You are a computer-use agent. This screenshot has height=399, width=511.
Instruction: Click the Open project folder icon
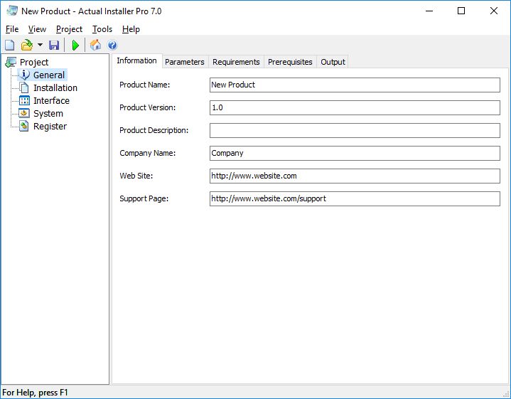click(x=27, y=45)
